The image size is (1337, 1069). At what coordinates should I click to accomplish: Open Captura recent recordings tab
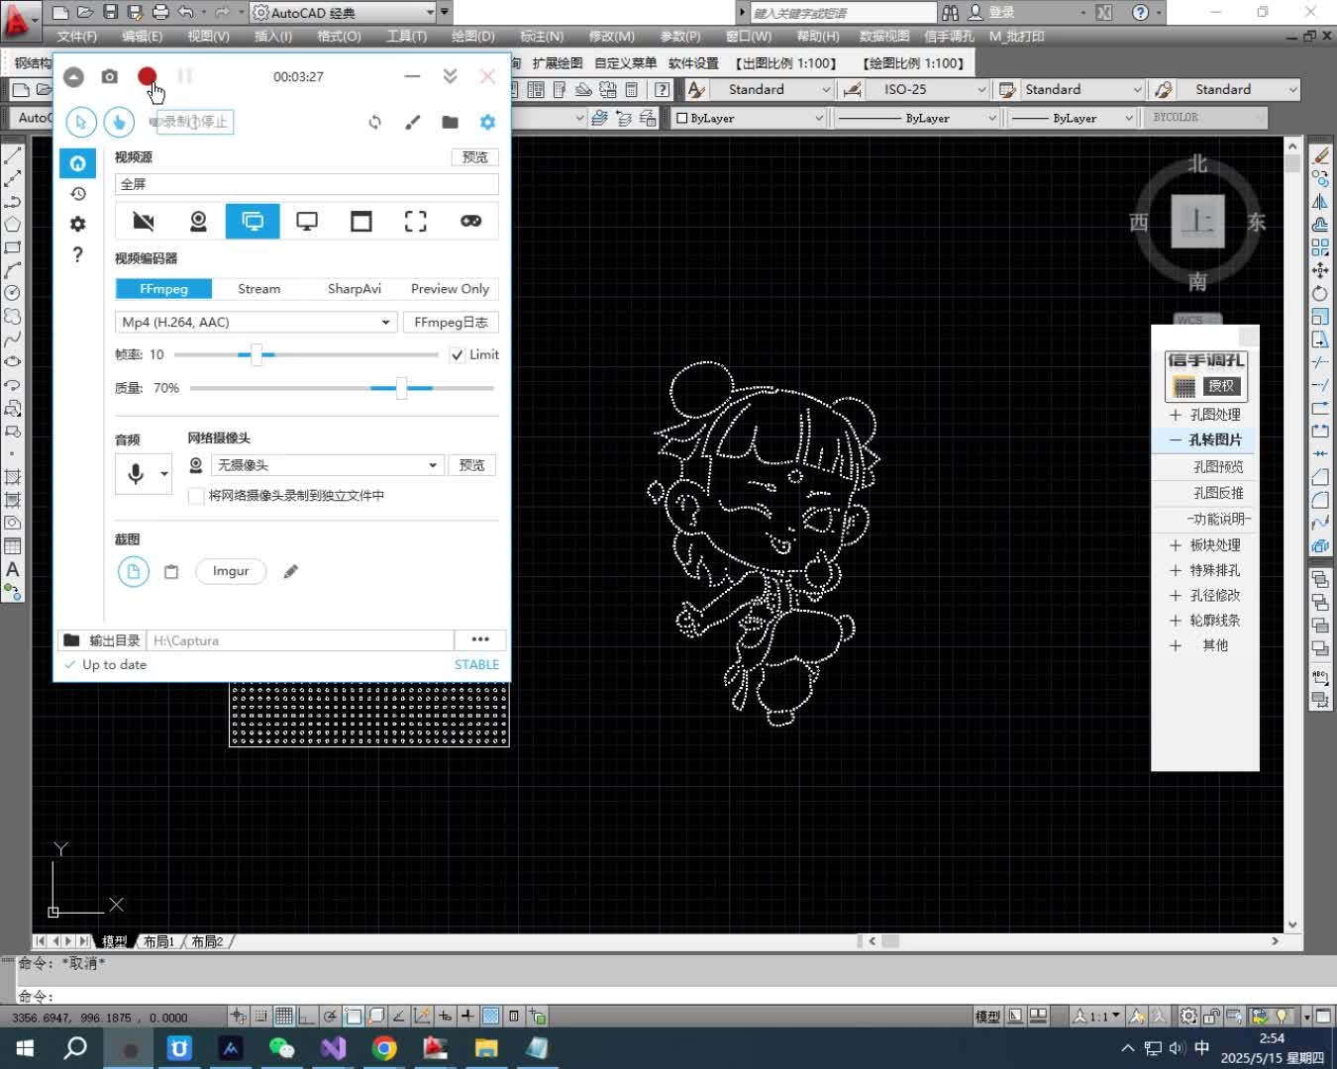point(78,194)
